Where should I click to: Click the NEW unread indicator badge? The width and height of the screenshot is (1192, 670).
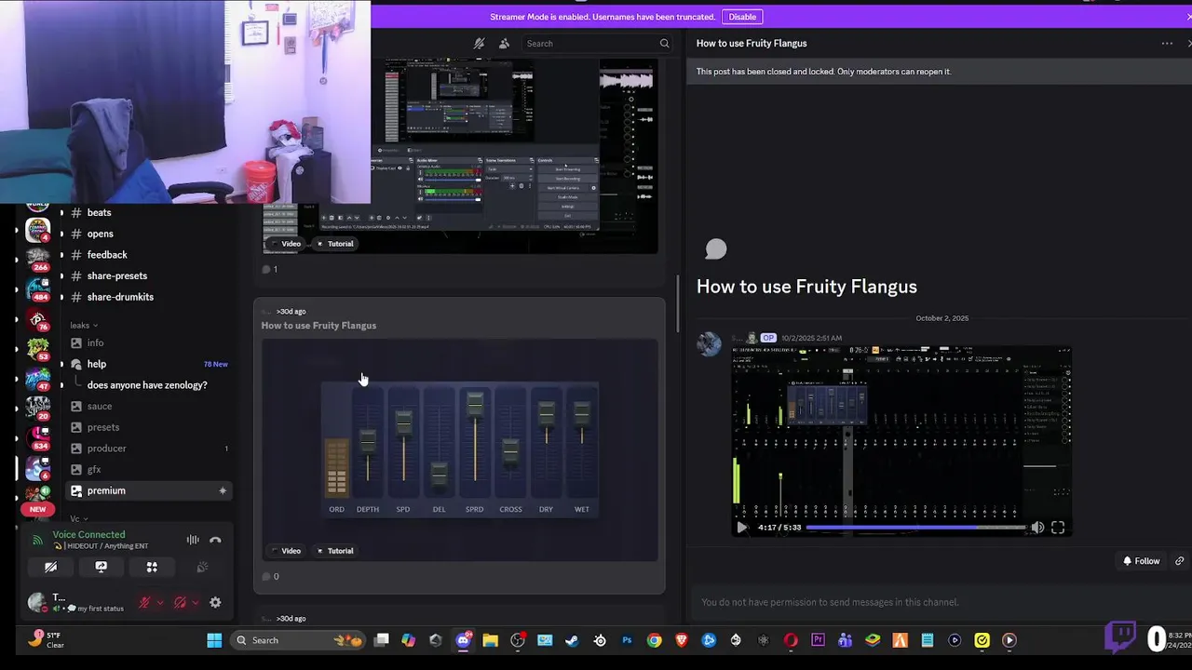(x=37, y=509)
